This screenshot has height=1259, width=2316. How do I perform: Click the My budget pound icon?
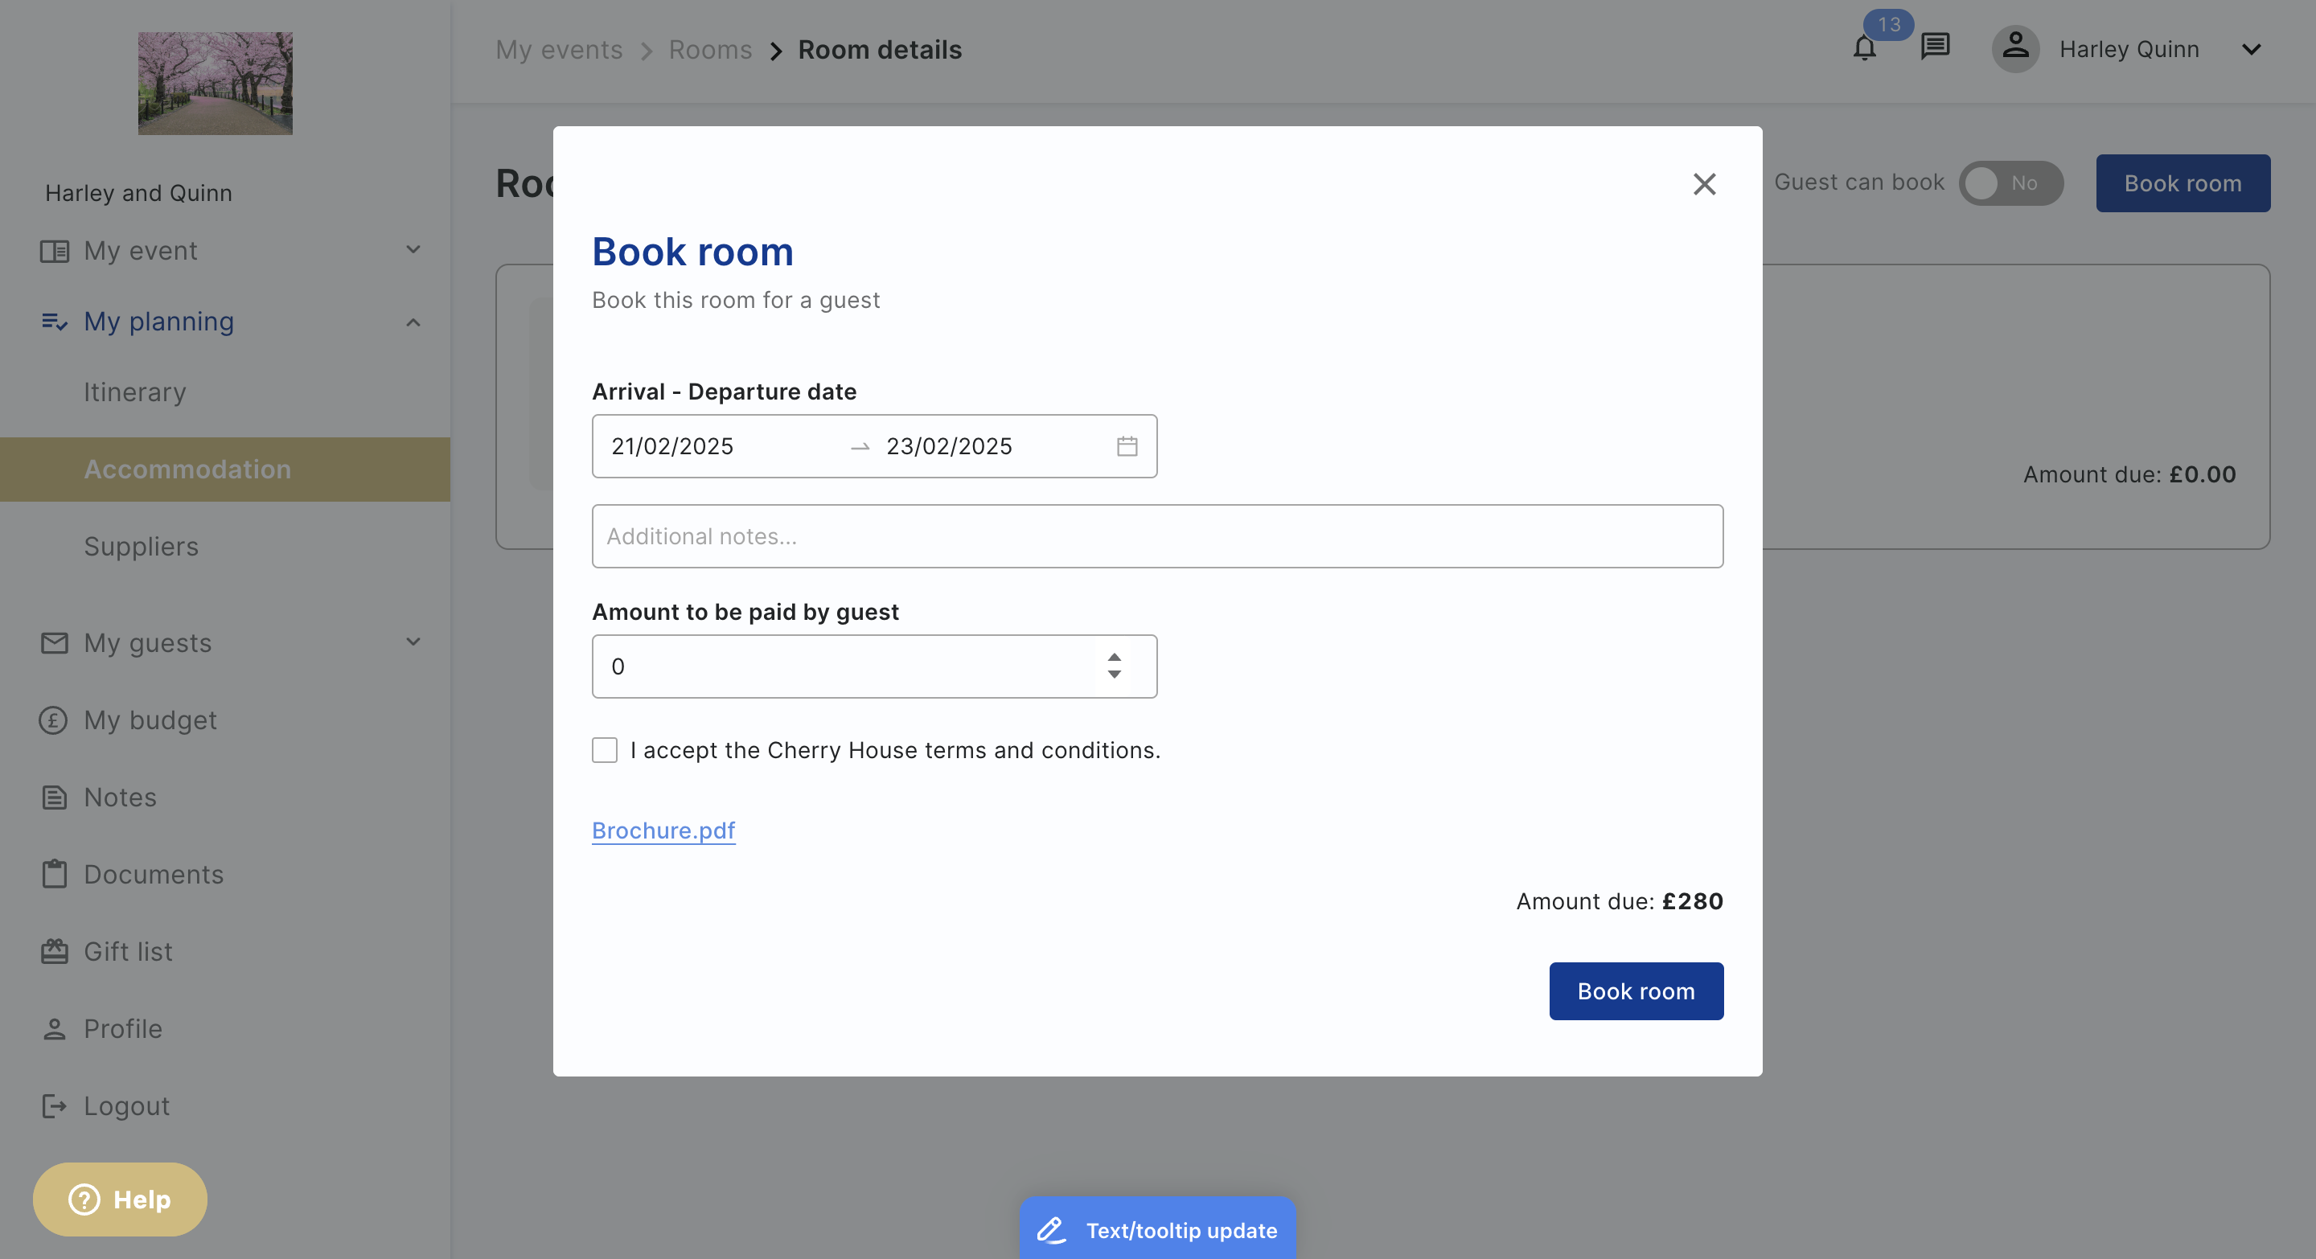click(x=53, y=720)
